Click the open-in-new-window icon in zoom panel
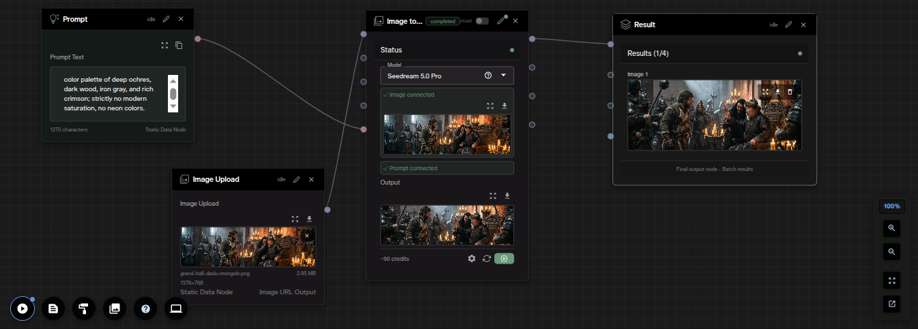 pyautogui.click(x=891, y=304)
